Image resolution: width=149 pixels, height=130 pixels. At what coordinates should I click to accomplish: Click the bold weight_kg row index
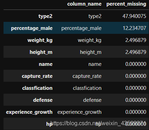point(40,40)
